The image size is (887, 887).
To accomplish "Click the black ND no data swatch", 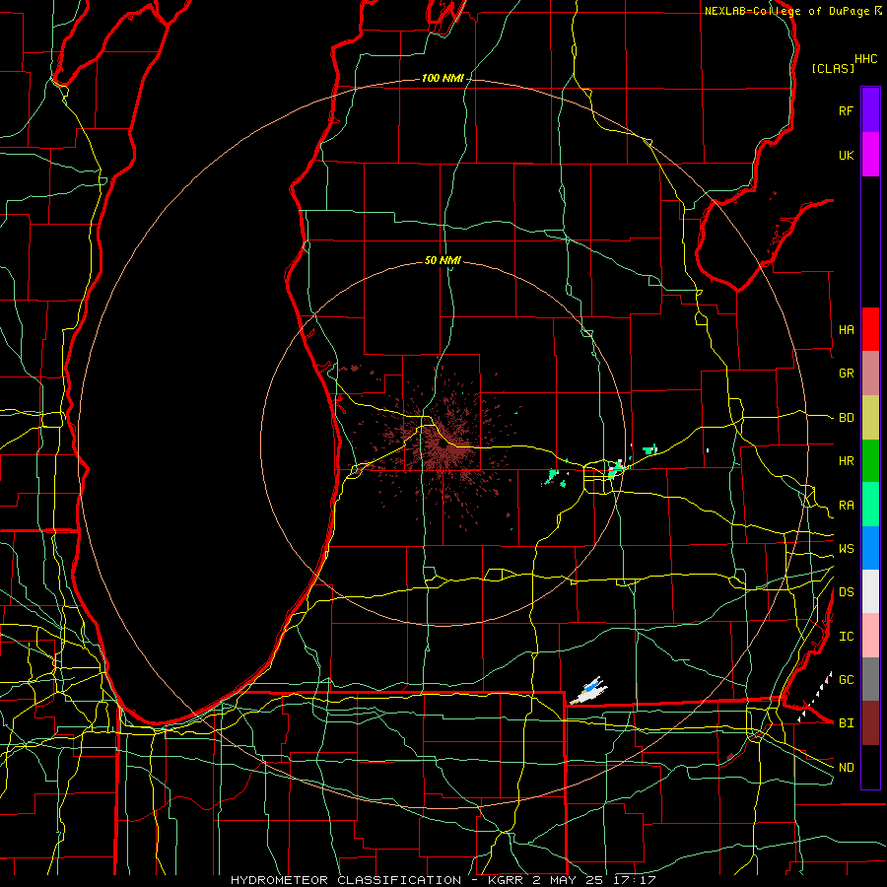I will click(x=870, y=767).
